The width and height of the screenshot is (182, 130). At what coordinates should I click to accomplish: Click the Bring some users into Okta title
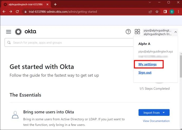pos(49,112)
